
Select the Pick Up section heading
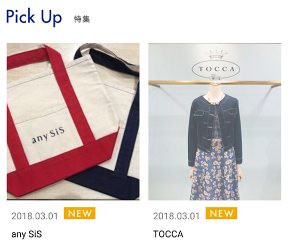34,17
